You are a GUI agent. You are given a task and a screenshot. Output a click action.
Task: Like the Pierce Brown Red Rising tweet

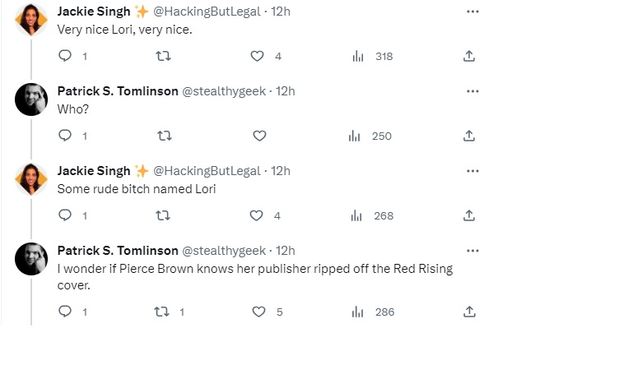click(x=259, y=312)
